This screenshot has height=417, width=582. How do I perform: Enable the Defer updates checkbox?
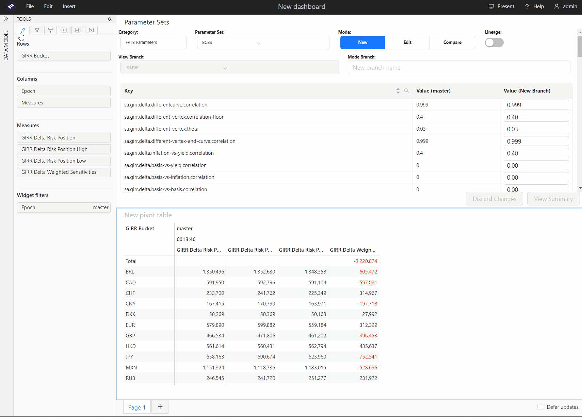pos(540,407)
